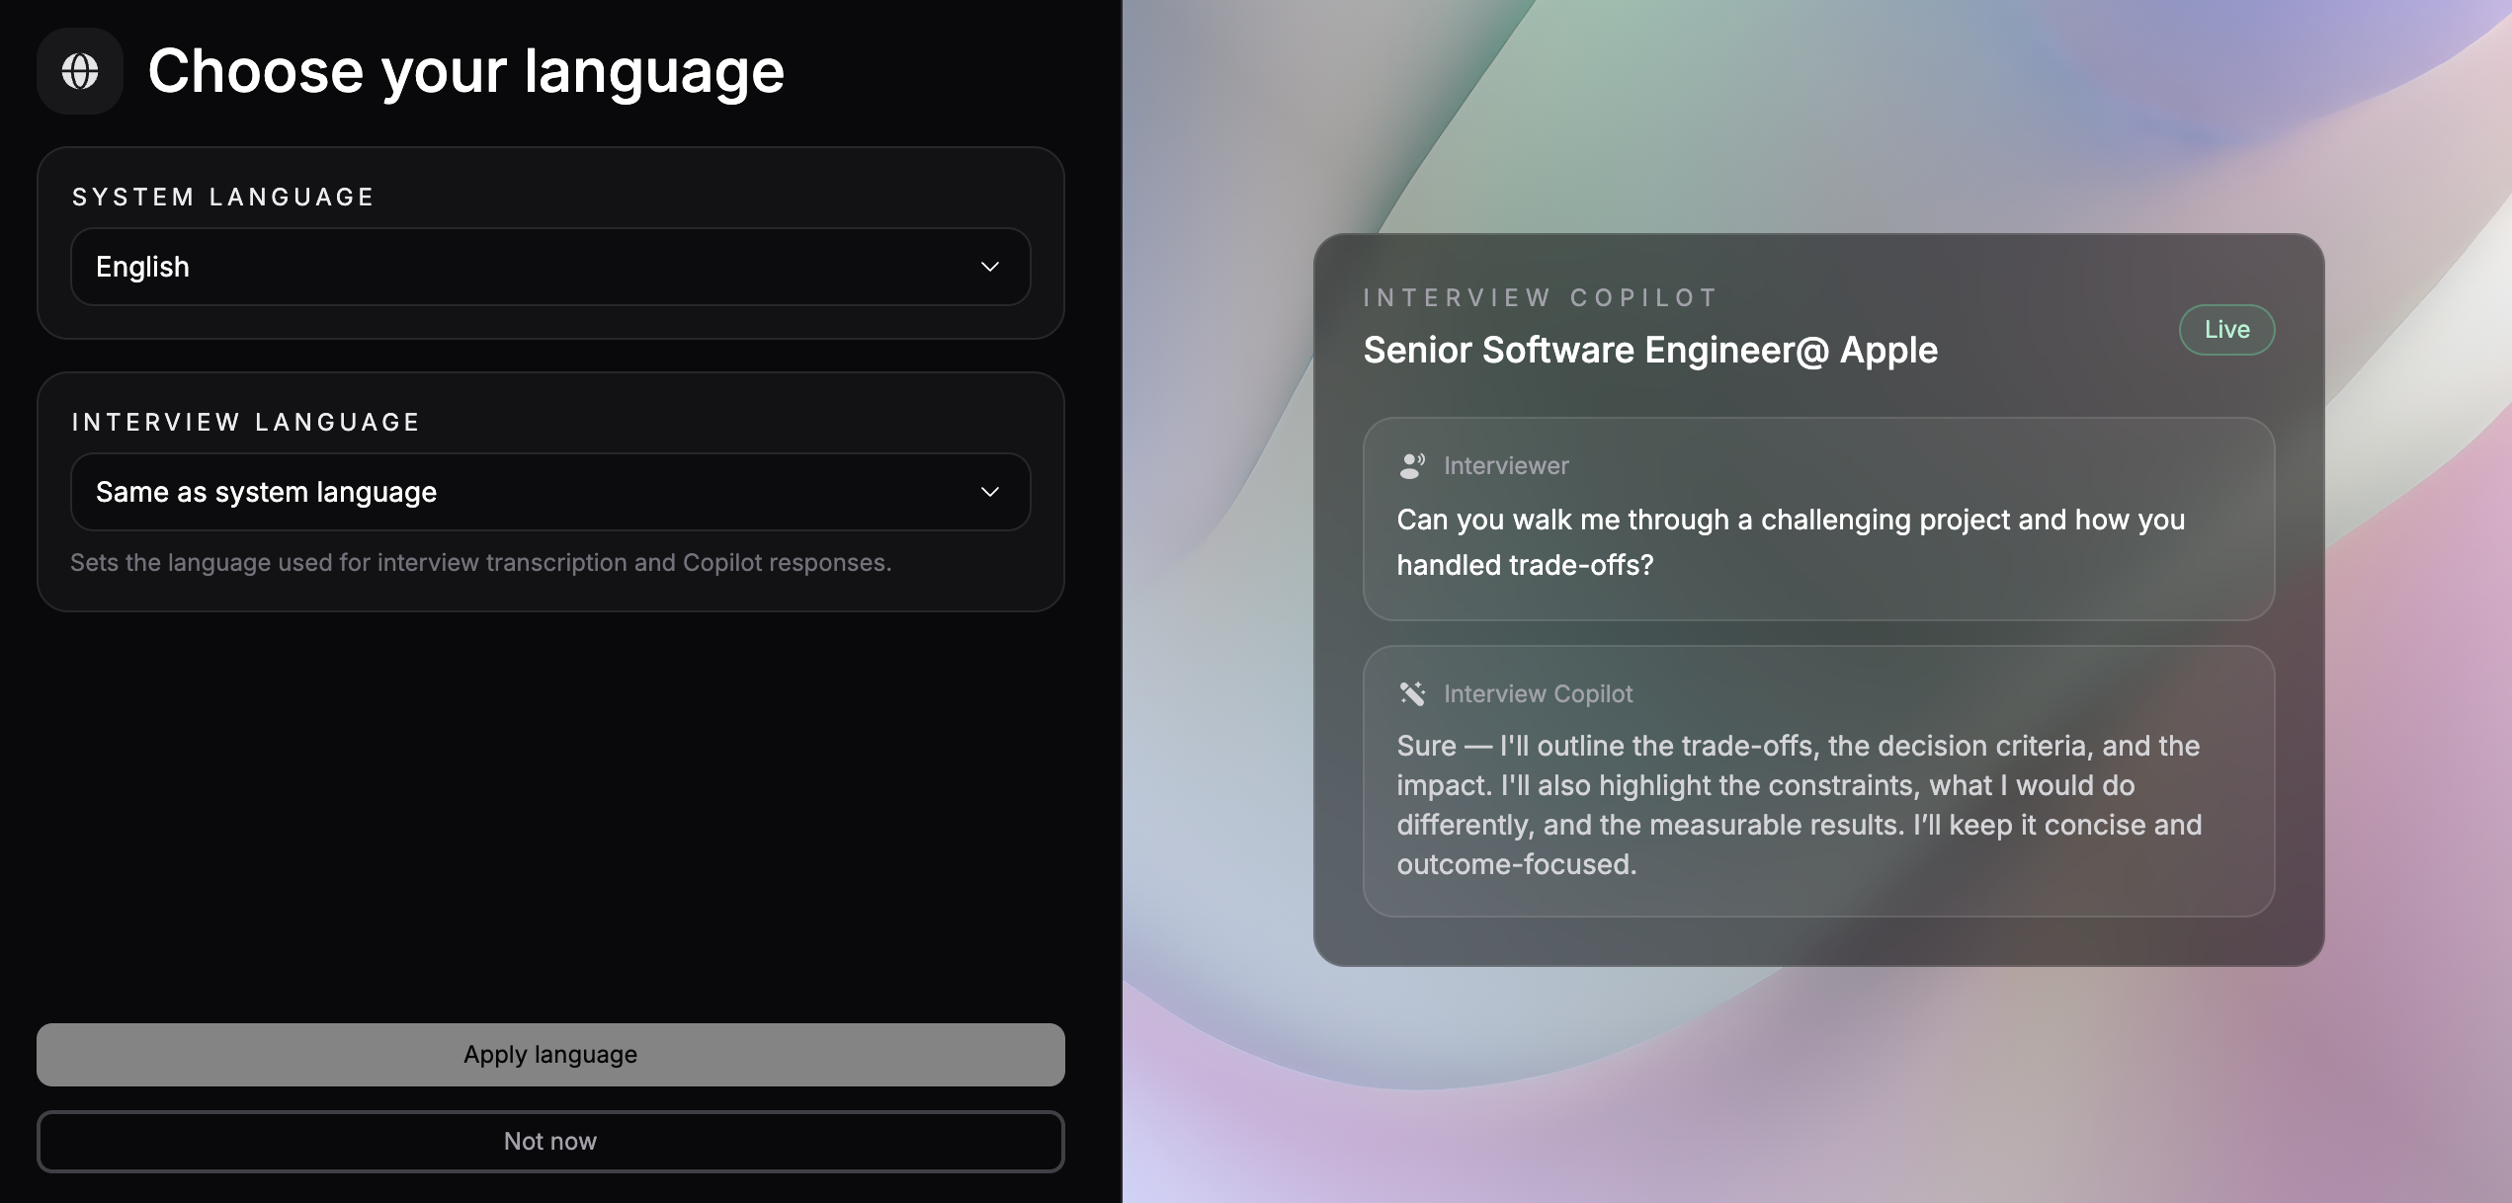
Task: Expand the 'Same as system language' chevron
Action: (x=988, y=492)
